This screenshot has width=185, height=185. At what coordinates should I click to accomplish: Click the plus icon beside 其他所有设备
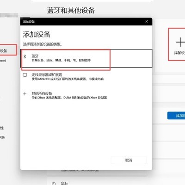25,94
